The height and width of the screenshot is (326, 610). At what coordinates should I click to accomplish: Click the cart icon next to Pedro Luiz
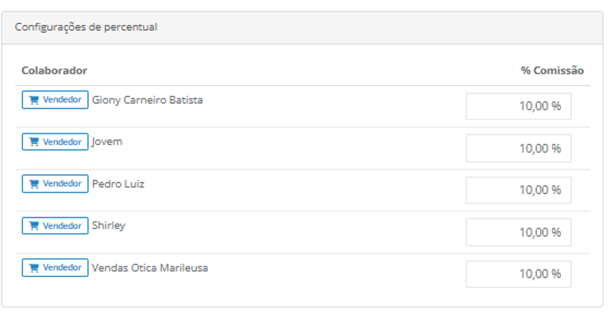(x=34, y=184)
